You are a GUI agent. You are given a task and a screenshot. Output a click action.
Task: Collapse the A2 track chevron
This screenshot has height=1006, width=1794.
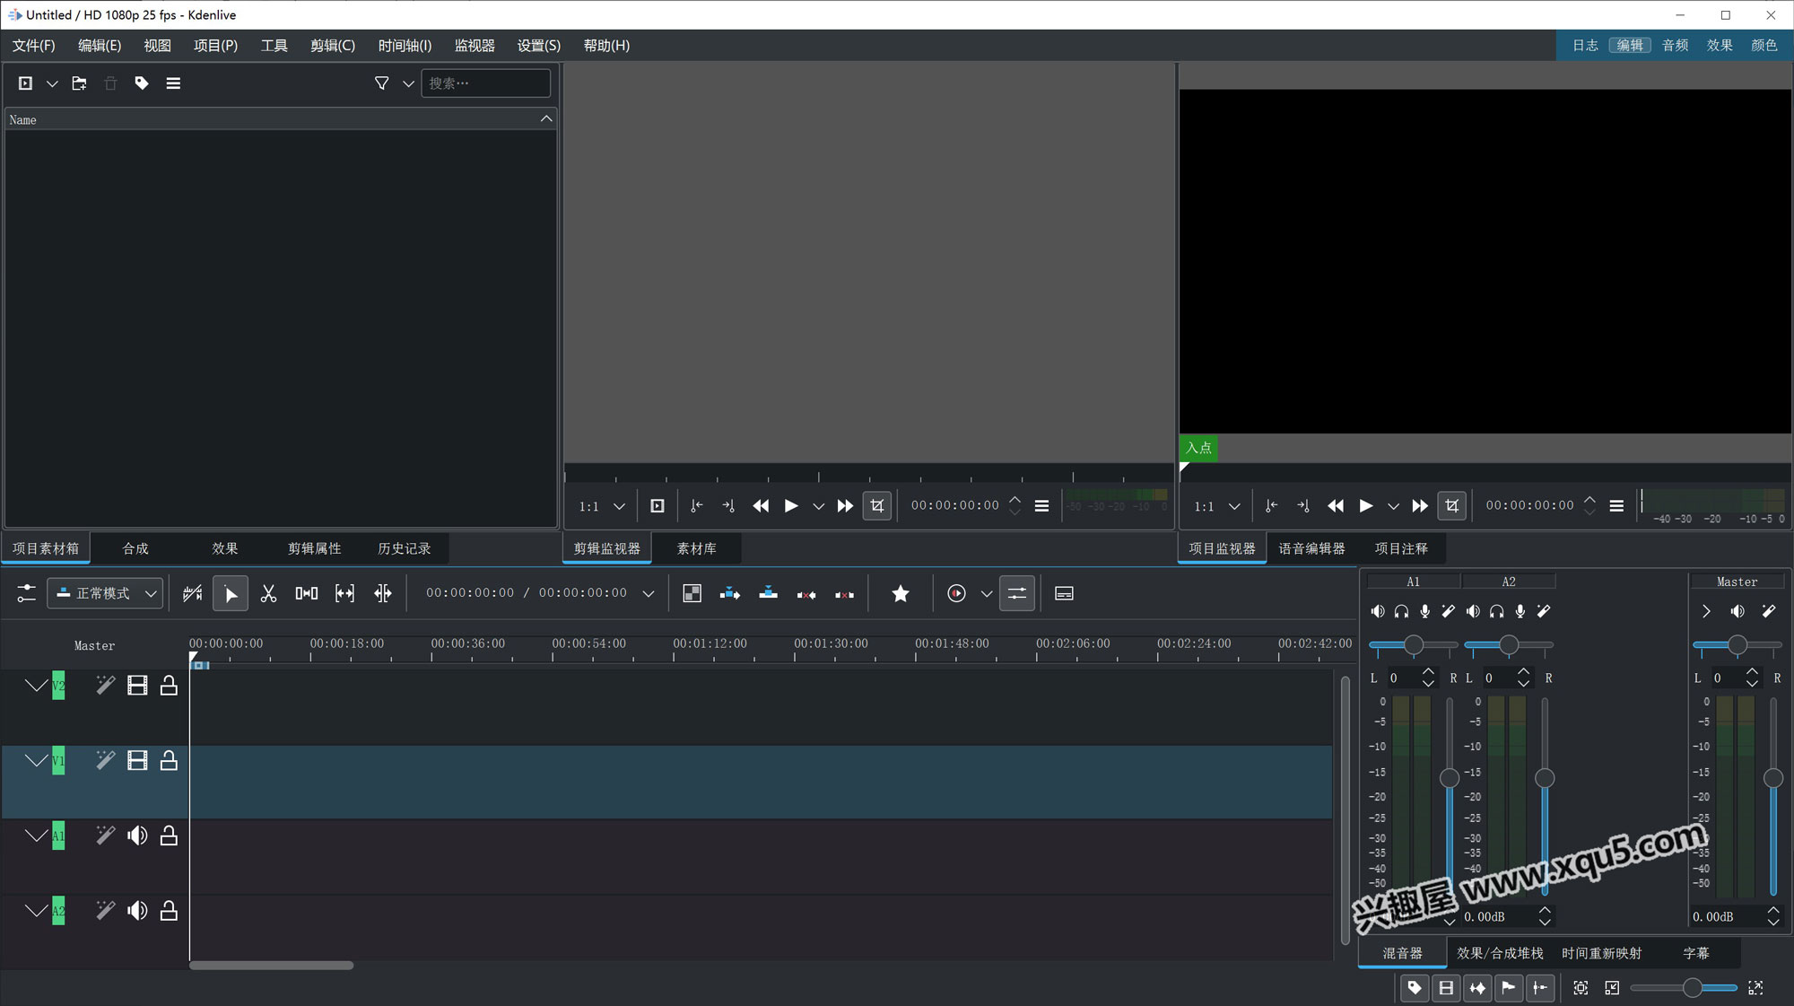(x=36, y=911)
